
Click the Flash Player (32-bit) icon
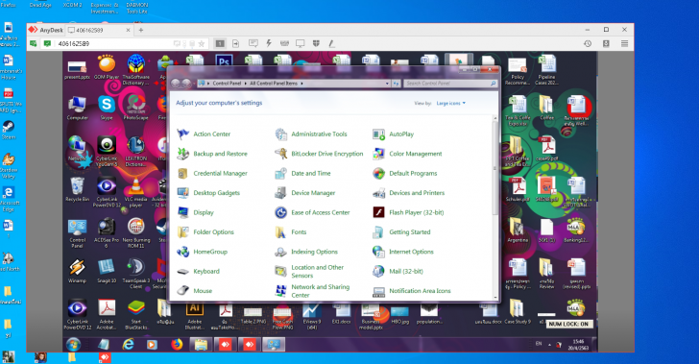pos(378,212)
